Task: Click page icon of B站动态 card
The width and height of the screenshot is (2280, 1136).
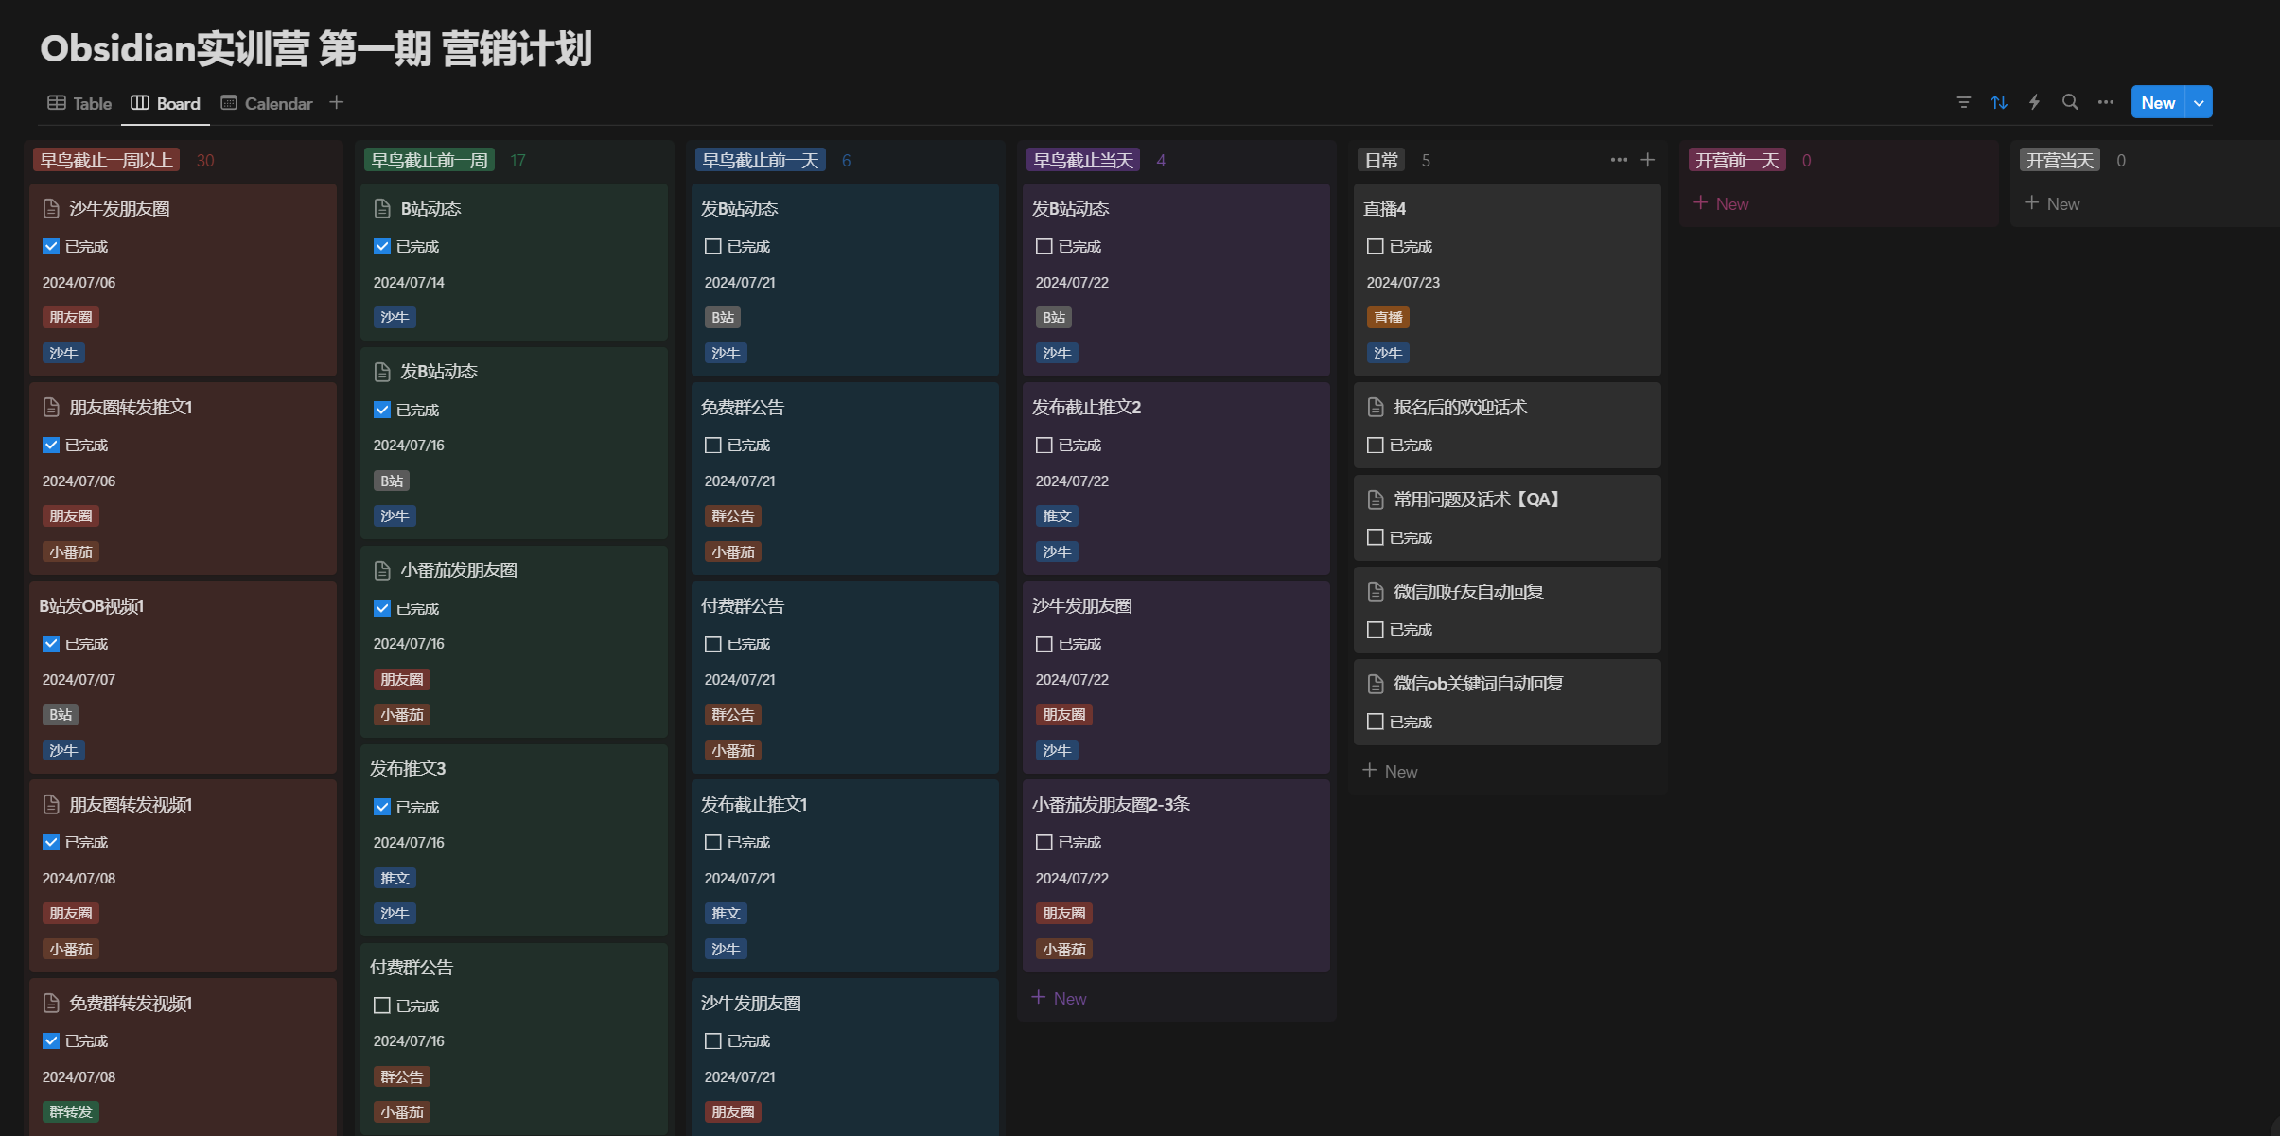Action: click(x=383, y=209)
